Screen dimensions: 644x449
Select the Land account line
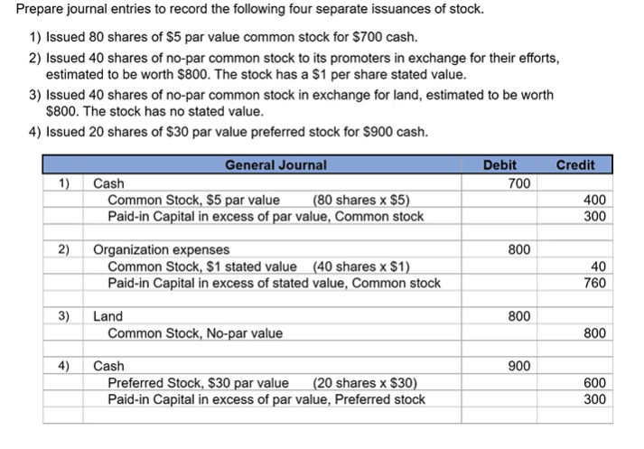108,316
